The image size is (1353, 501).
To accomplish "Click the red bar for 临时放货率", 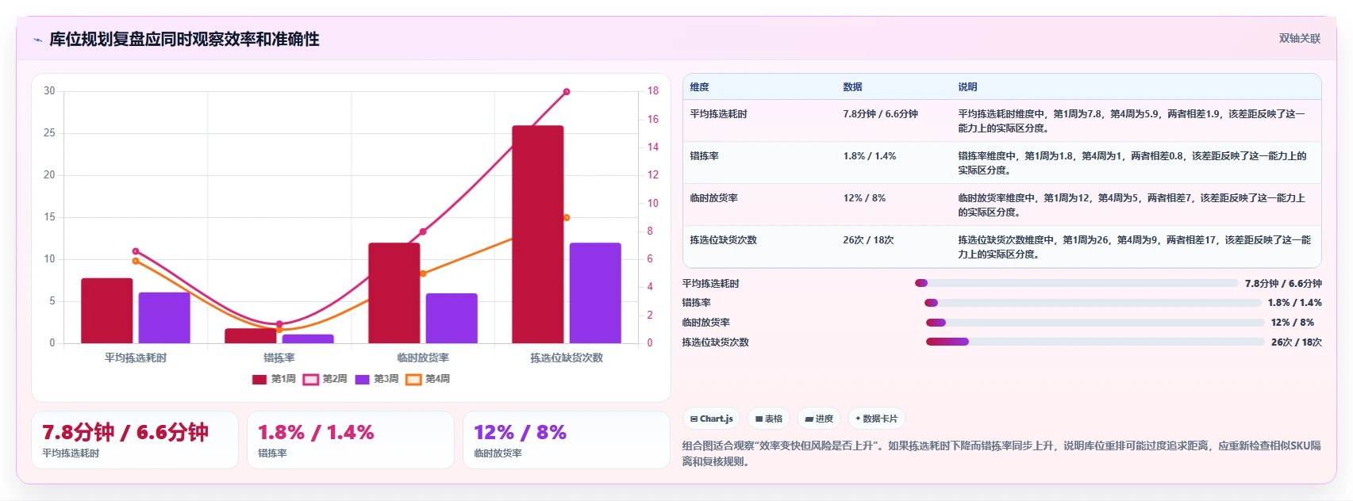I will point(394,293).
